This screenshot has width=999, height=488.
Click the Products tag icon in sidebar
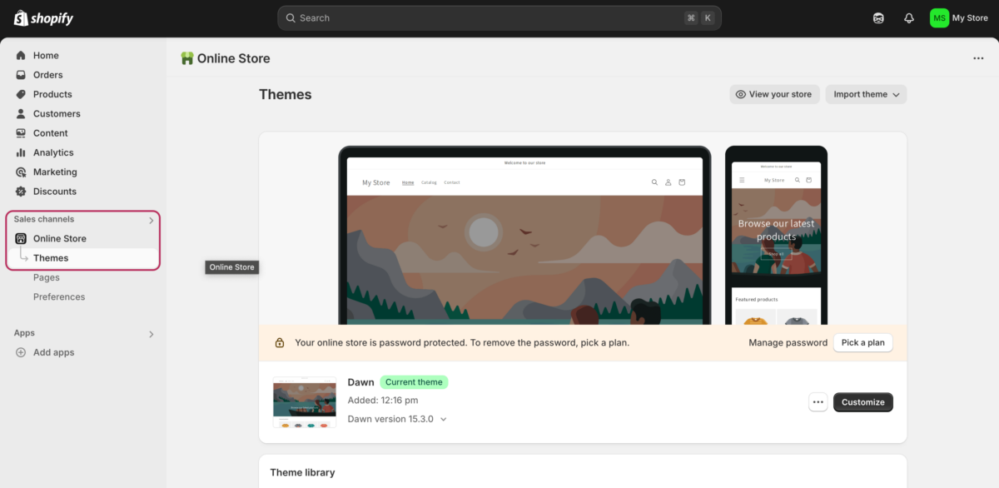pos(21,94)
